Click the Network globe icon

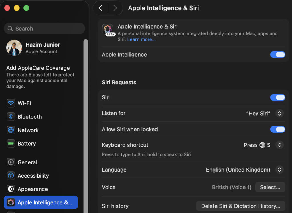click(11, 130)
